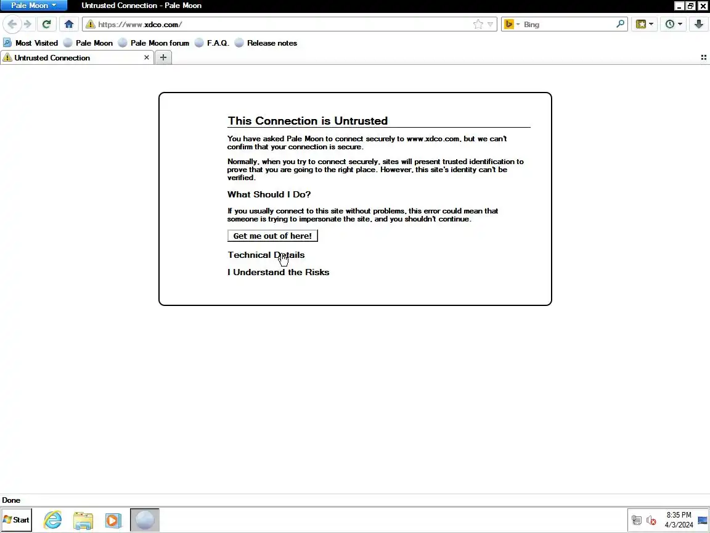Click the muted volume tray icon
710x533 pixels.
651,520
